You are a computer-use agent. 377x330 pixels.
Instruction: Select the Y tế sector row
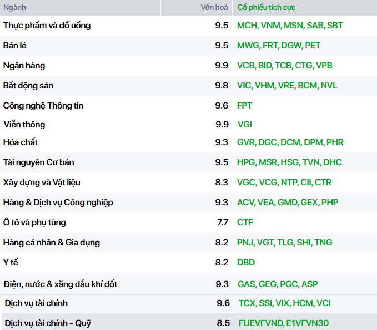coord(189,262)
